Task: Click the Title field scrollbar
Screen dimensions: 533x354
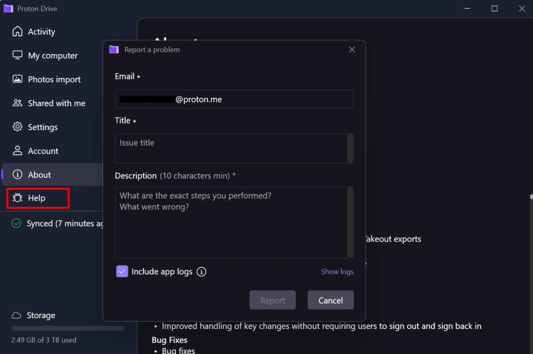Action: [x=350, y=148]
